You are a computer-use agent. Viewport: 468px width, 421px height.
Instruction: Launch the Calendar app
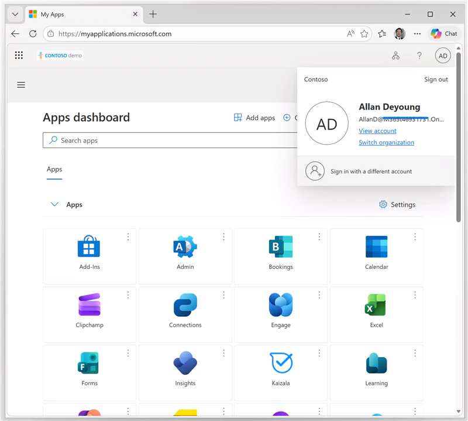pyautogui.click(x=376, y=256)
